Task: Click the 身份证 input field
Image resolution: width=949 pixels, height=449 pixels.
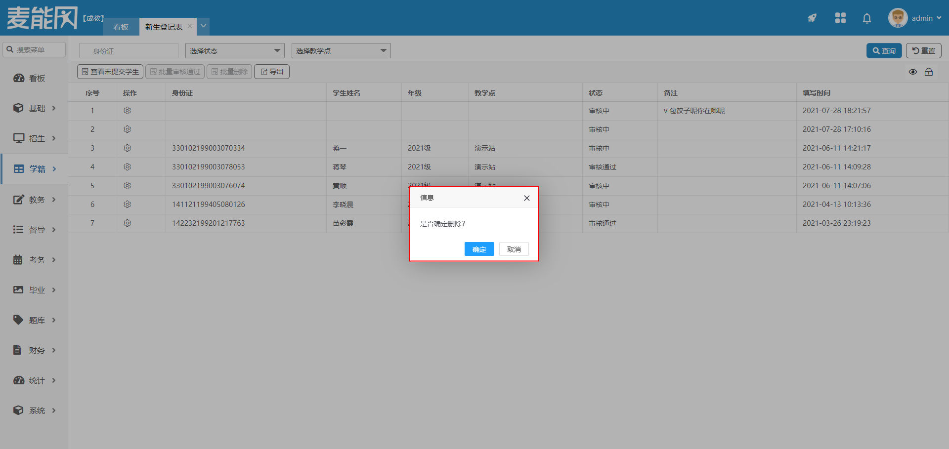Action: pos(129,51)
